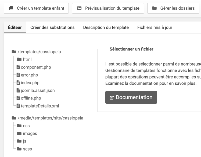The width and height of the screenshot is (201, 157).
Task: Click Prévisualisation du template button
Action: (x=108, y=8)
